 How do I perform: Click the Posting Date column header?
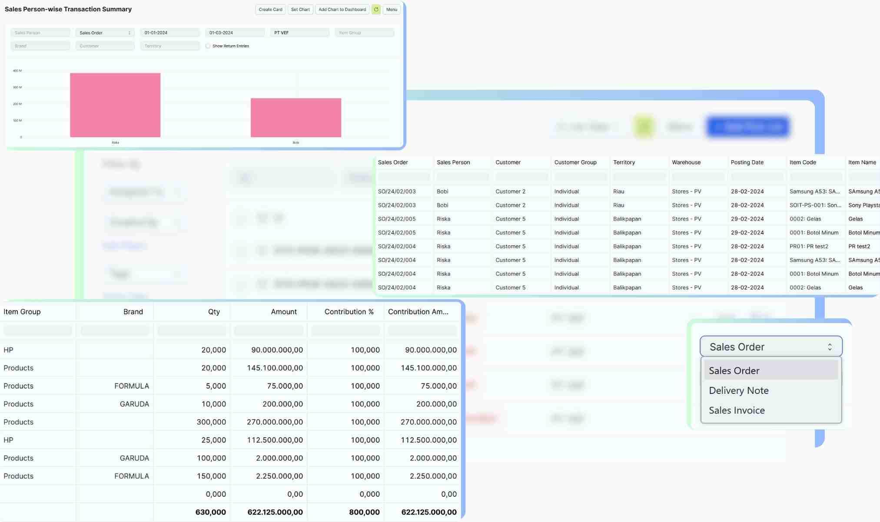(x=747, y=162)
